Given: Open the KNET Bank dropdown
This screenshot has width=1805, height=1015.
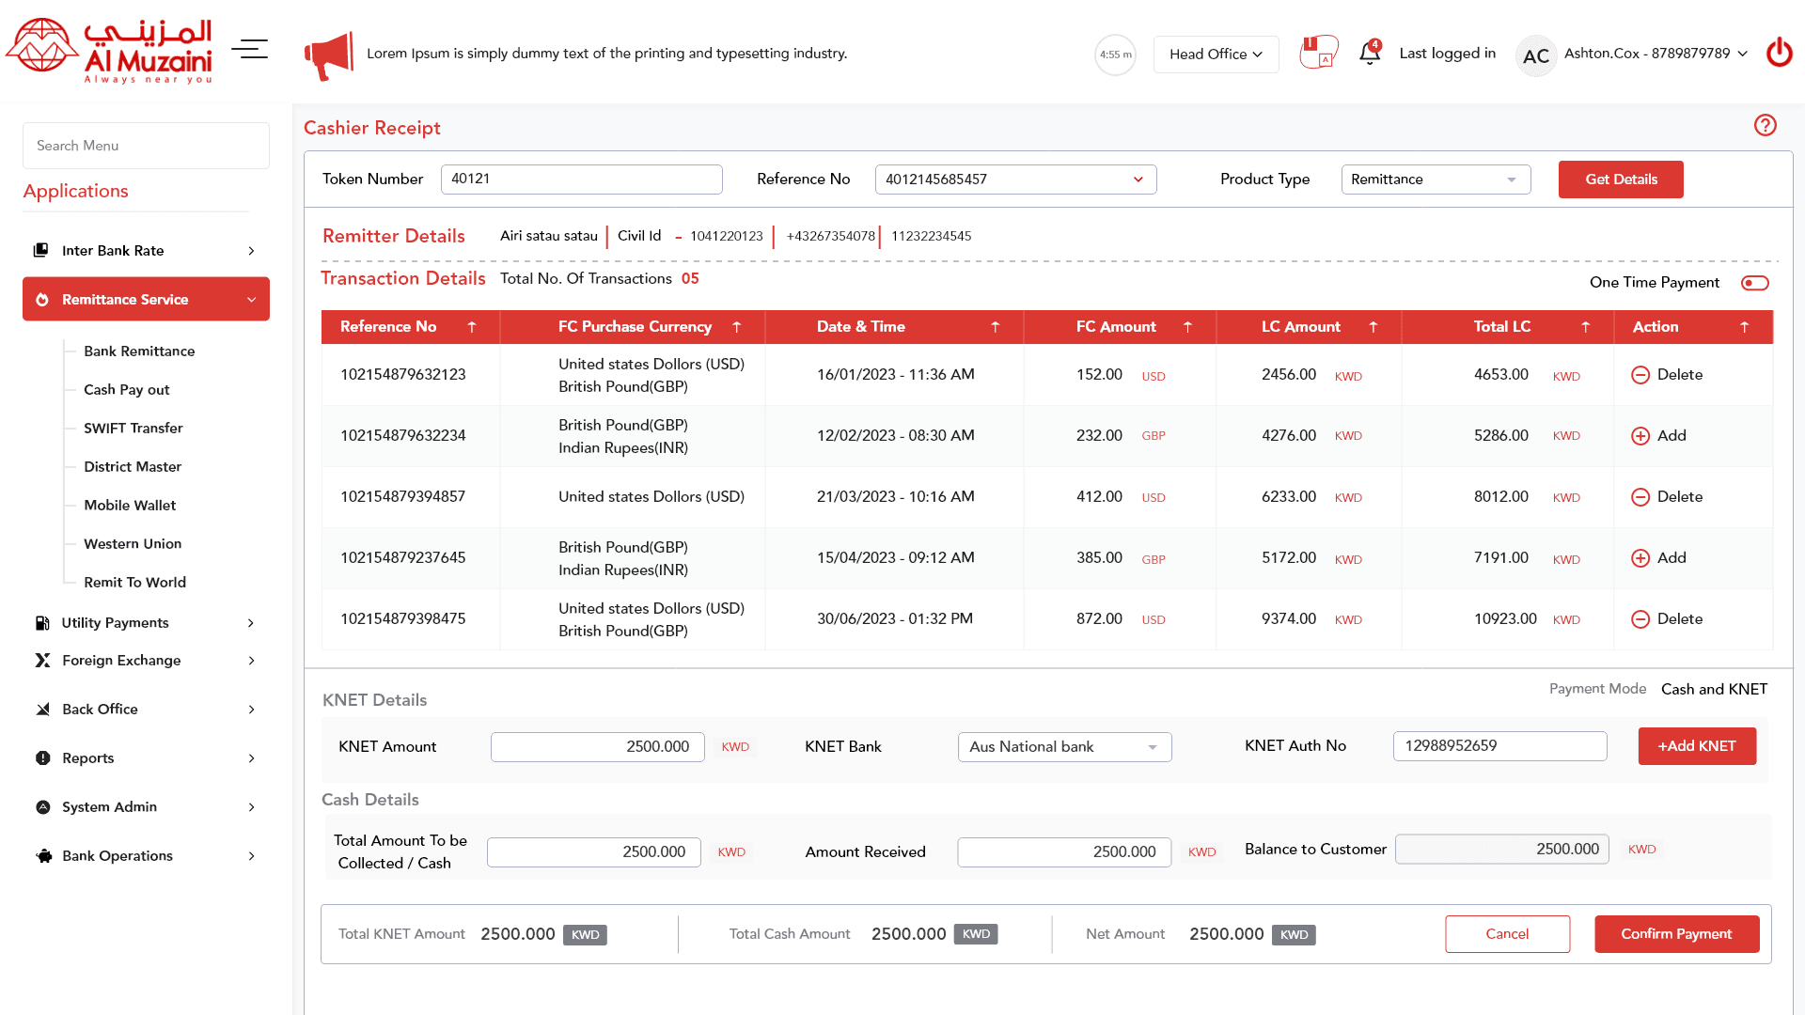Looking at the screenshot, I should (1064, 747).
